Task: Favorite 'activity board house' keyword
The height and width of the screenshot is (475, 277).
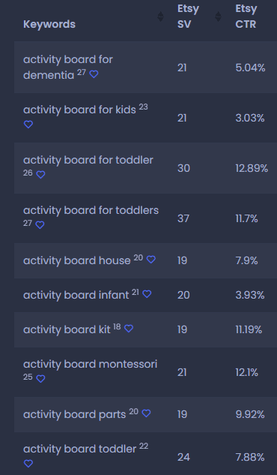Action: pos(151,260)
